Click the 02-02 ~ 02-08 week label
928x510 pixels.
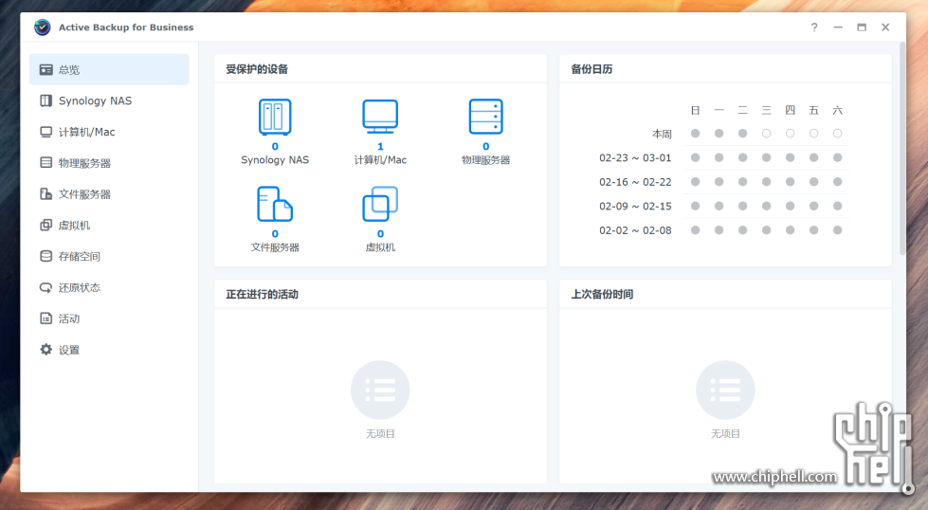[x=635, y=230]
